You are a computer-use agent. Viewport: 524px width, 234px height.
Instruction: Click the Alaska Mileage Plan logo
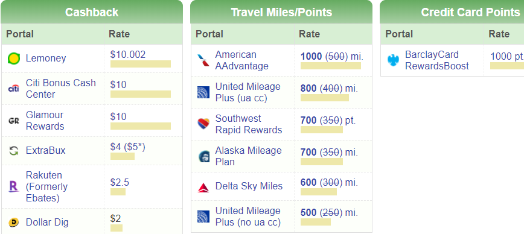[203, 156]
